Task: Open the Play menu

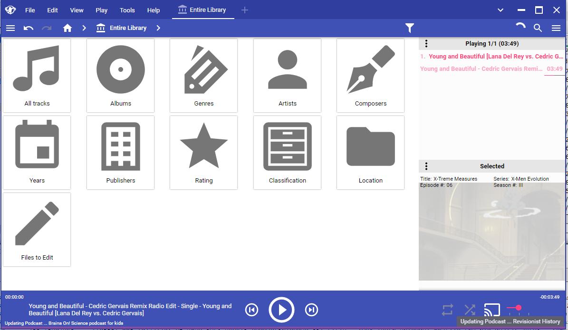Action: click(x=101, y=10)
